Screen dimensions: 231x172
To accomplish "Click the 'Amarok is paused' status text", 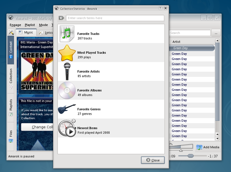I will tap(21, 156).
